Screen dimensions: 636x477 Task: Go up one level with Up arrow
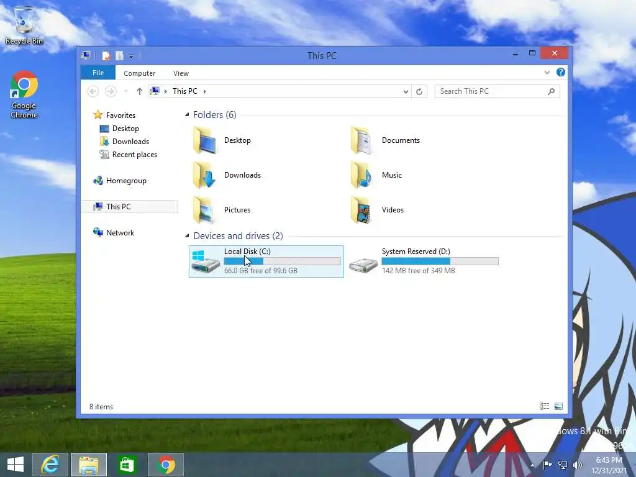140,91
